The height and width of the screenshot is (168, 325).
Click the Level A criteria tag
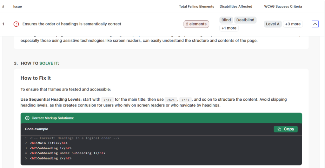coord(273,24)
